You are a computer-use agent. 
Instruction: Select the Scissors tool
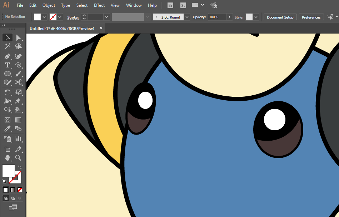[18, 82]
